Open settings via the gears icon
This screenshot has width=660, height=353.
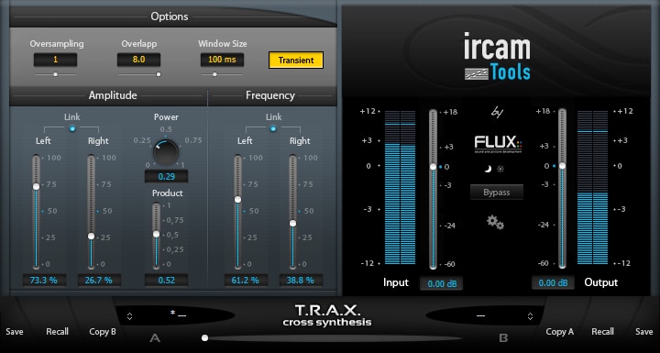[x=495, y=222]
